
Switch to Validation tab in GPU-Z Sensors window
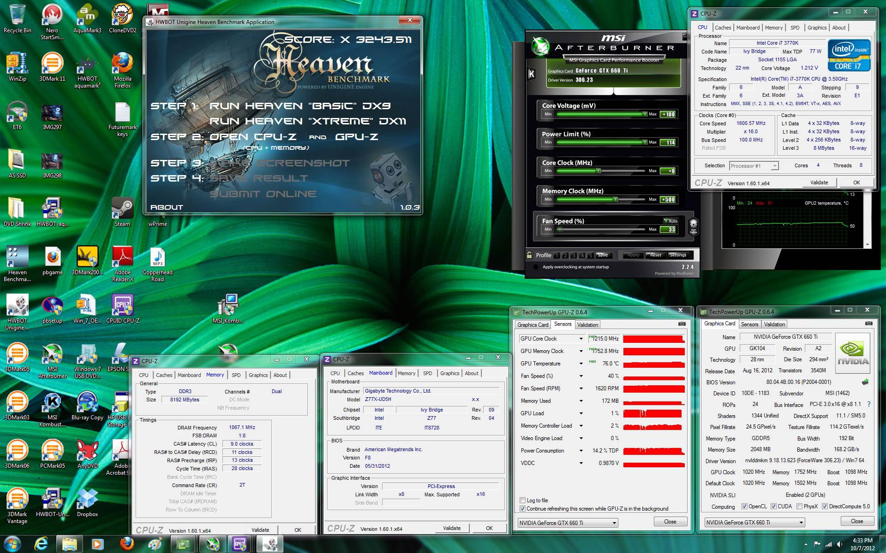587,324
